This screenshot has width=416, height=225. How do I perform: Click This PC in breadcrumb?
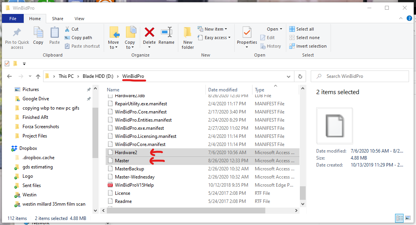click(66, 76)
